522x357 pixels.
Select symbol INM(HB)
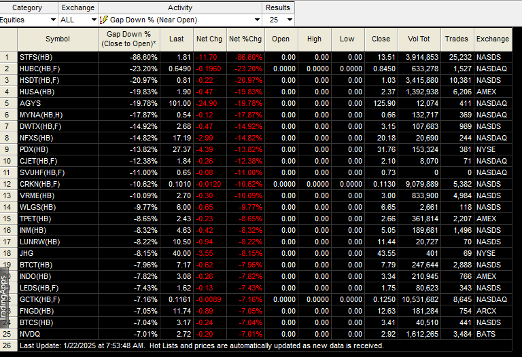click(33, 230)
